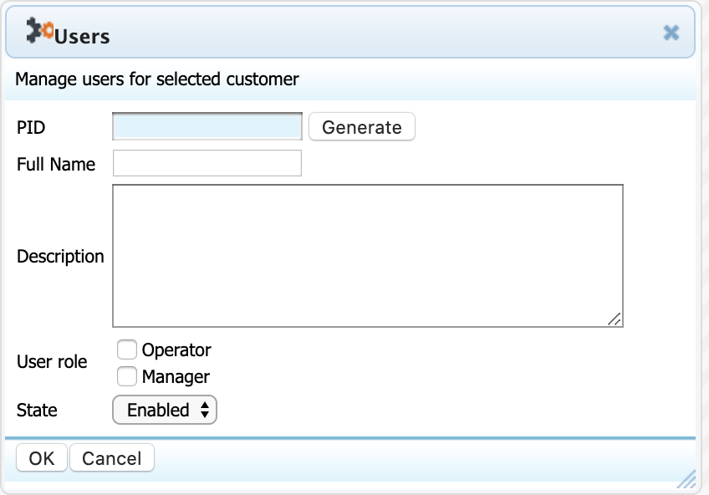709x495 pixels.
Task: Open the State dropdown showing Enabled
Action: coord(165,410)
